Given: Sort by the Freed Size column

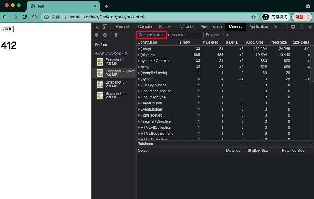Looking at the screenshot, I should (280, 42).
